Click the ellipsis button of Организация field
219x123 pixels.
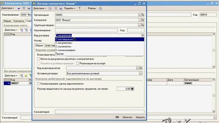click(140, 15)
